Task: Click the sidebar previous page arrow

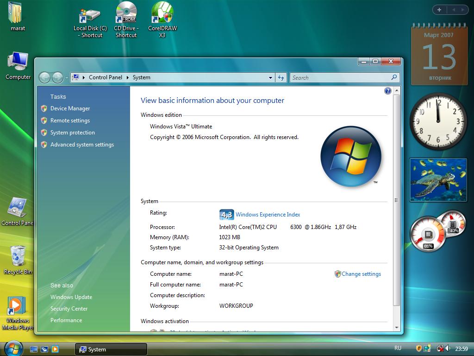Action: [x=454, y=10]
